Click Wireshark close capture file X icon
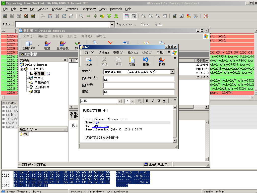The image size is (257, 193). point(57,16)
